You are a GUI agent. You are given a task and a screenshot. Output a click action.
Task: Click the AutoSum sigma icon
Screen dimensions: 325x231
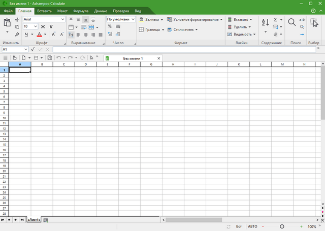click(x=276, y=19)
